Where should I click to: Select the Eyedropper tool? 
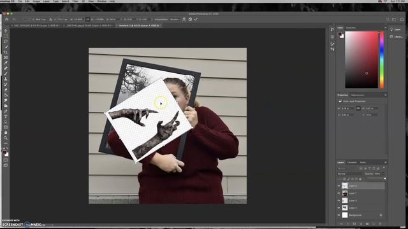[6, 63]
